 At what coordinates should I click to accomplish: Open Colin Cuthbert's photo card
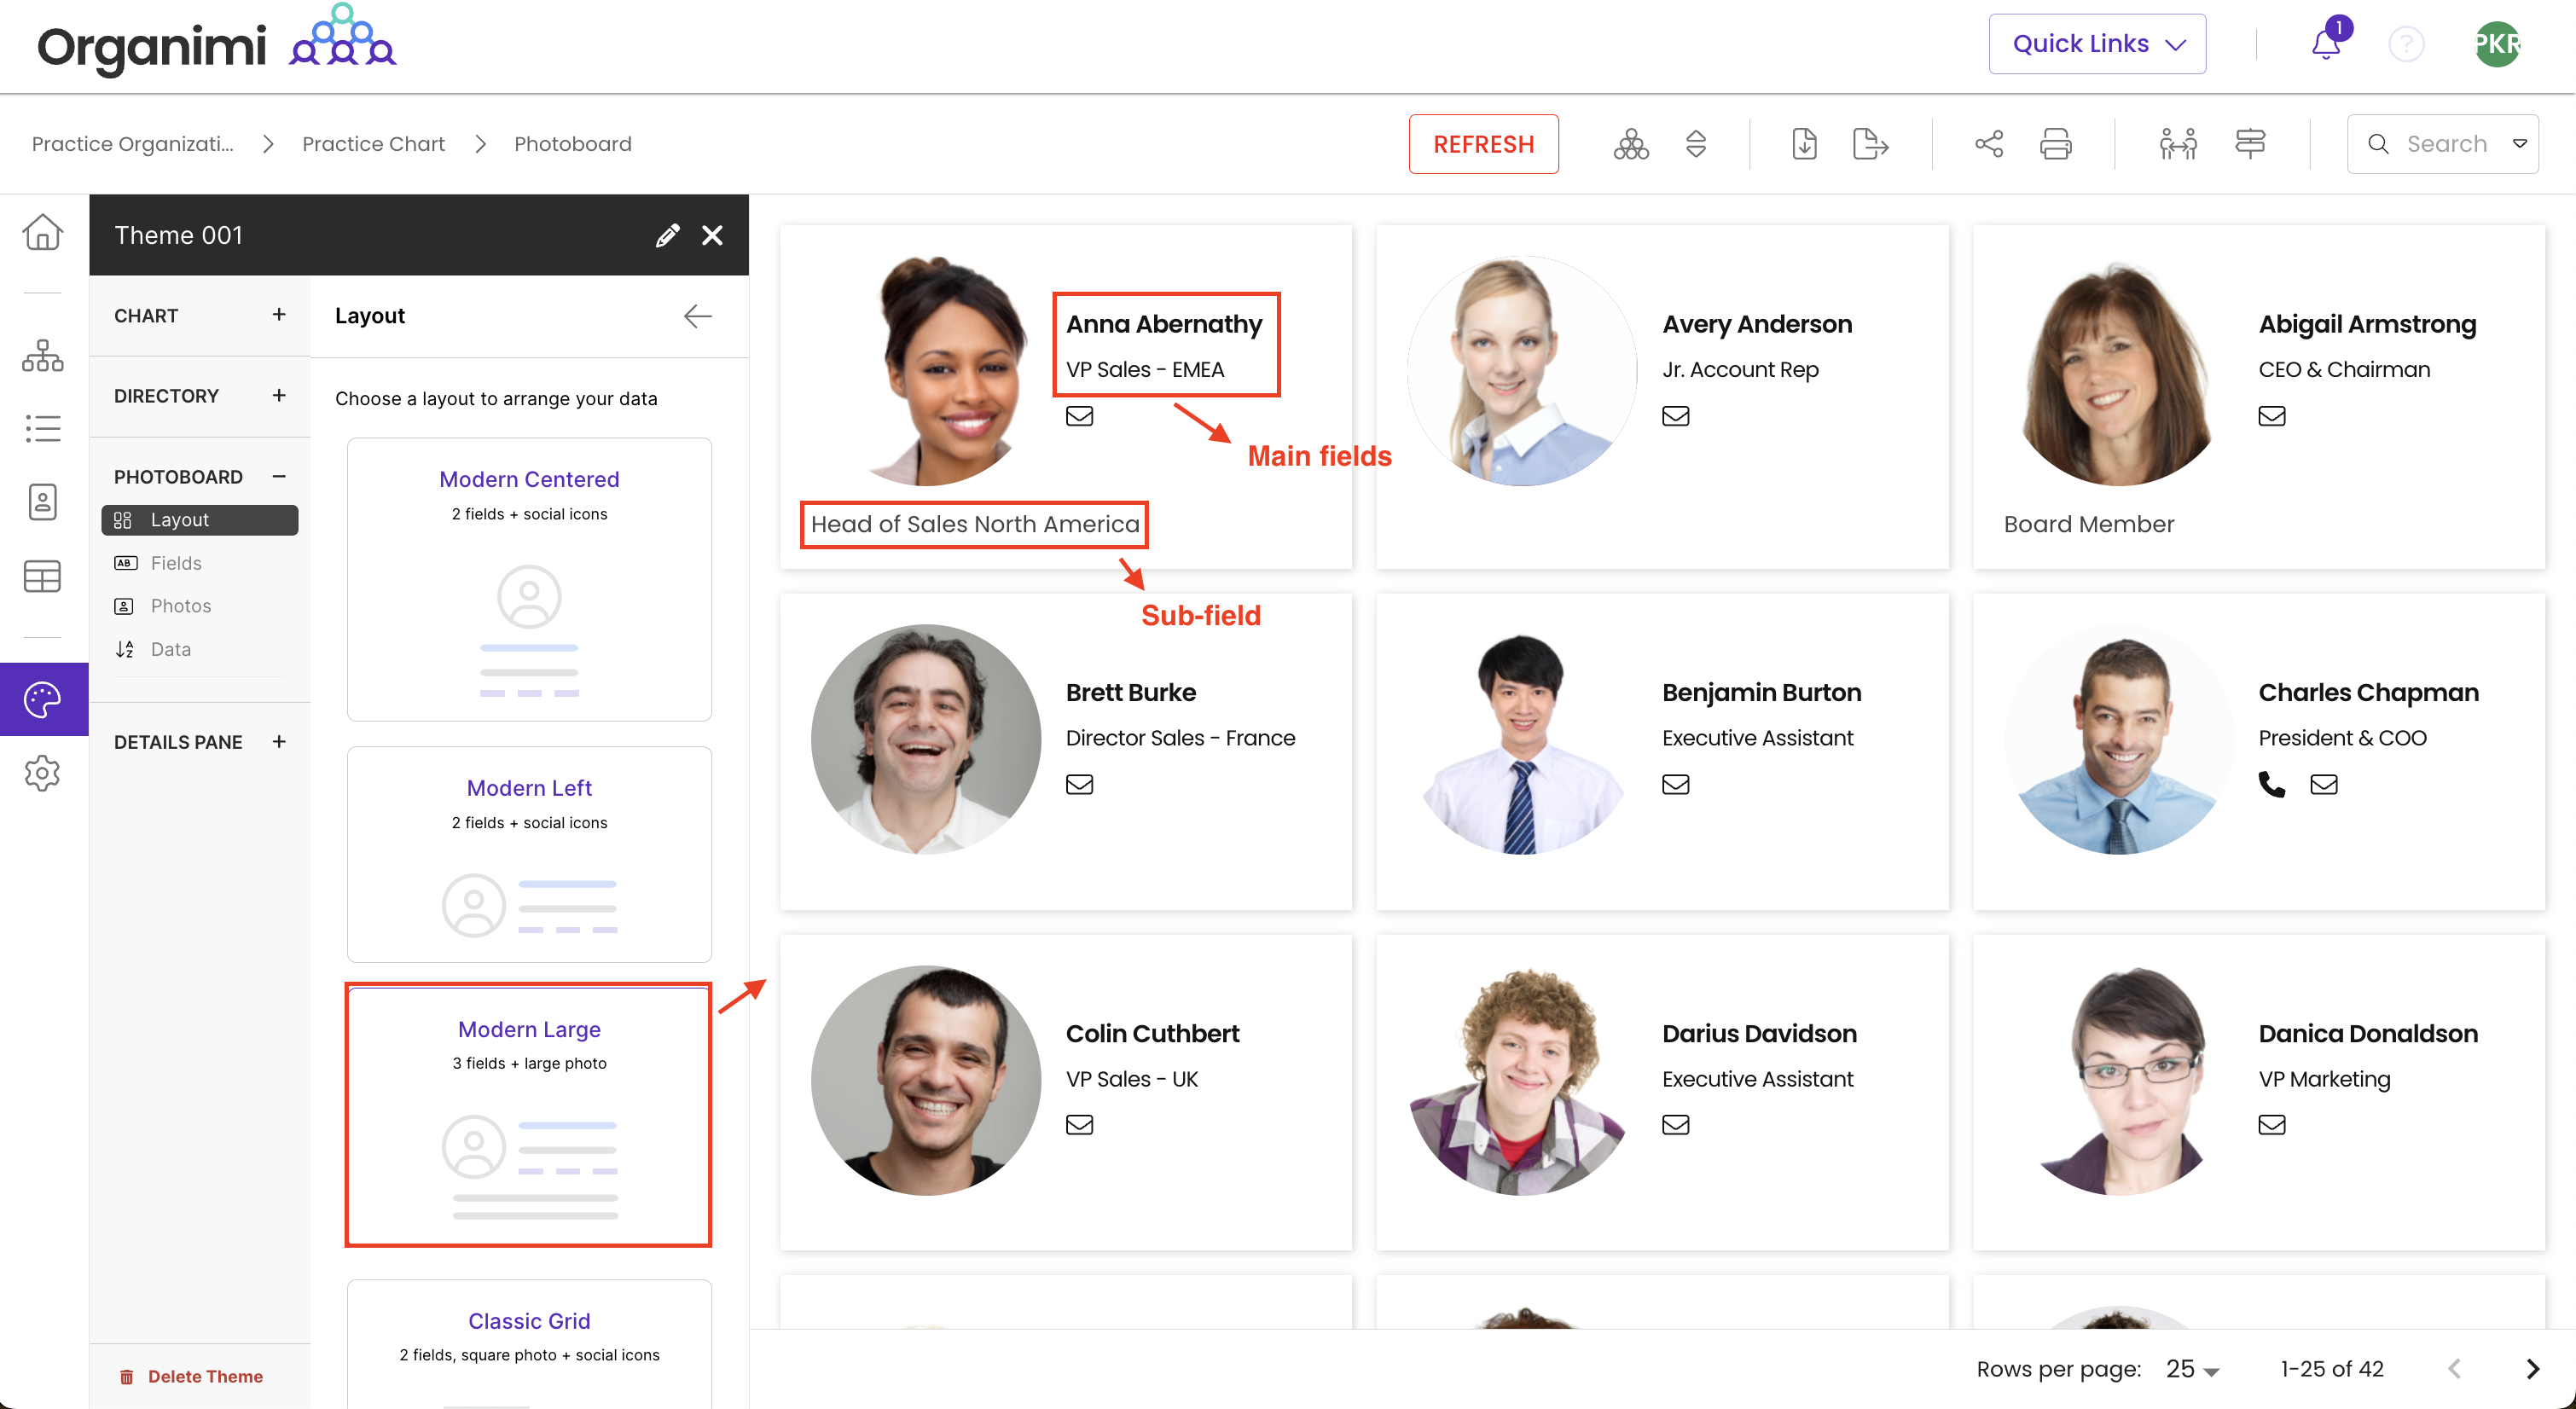tap(1065, 1092)
